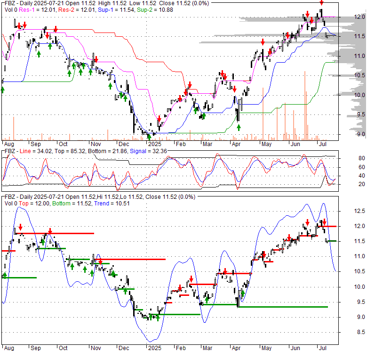Click the 80 level on oscillator axis
367x351 pixels.
[362, 158]
